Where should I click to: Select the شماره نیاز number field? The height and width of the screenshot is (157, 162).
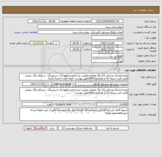(x=107, y=21)
